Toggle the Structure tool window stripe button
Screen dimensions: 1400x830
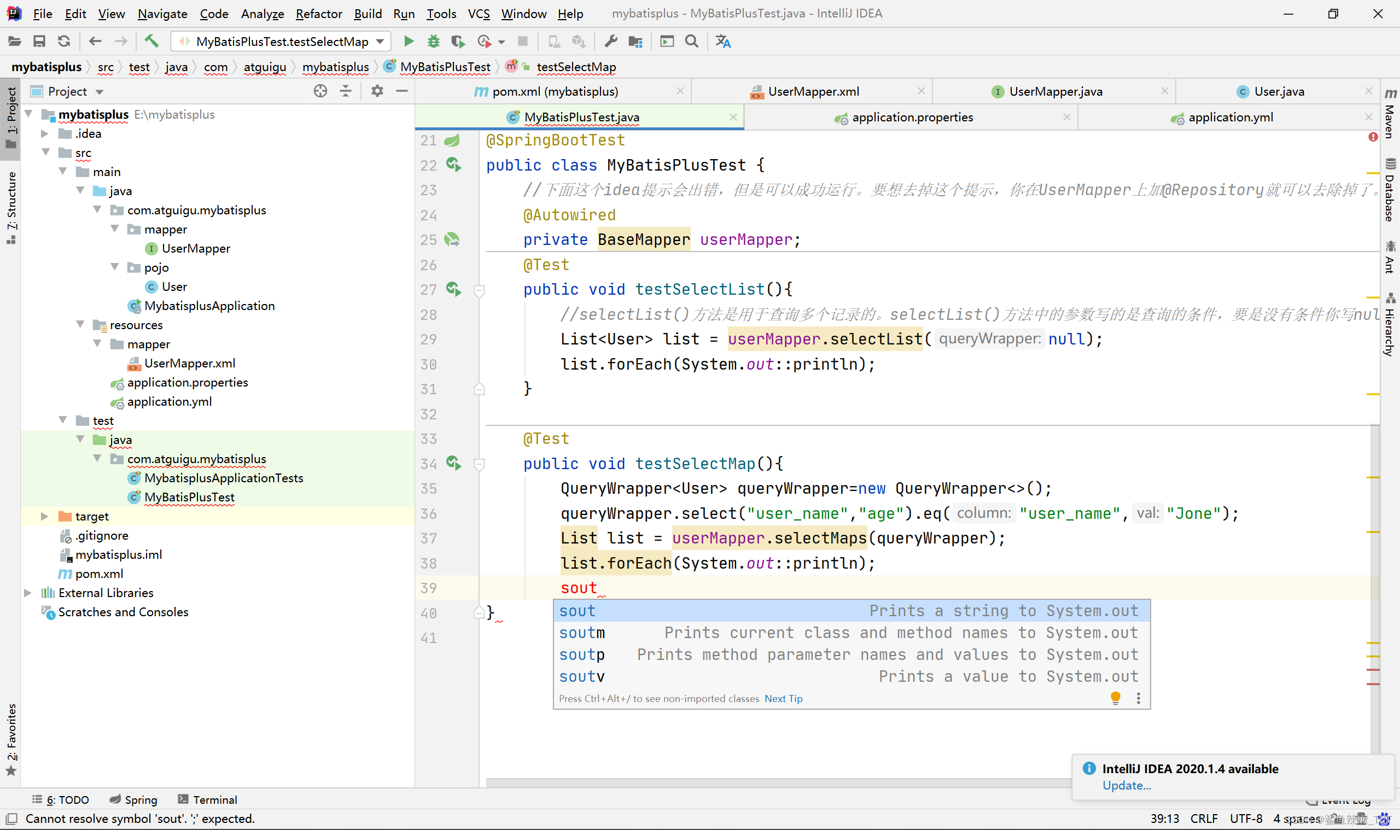click(10, 208)
